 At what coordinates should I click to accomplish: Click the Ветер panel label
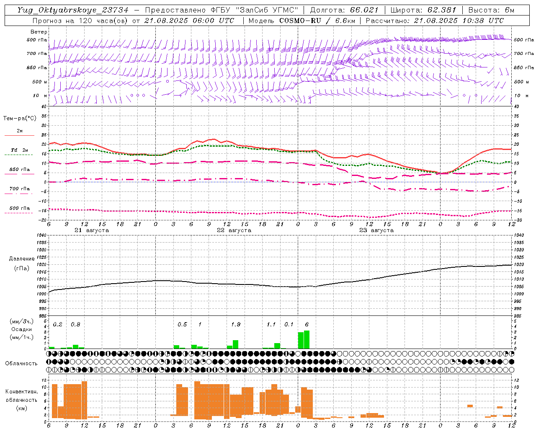point(39,32)
